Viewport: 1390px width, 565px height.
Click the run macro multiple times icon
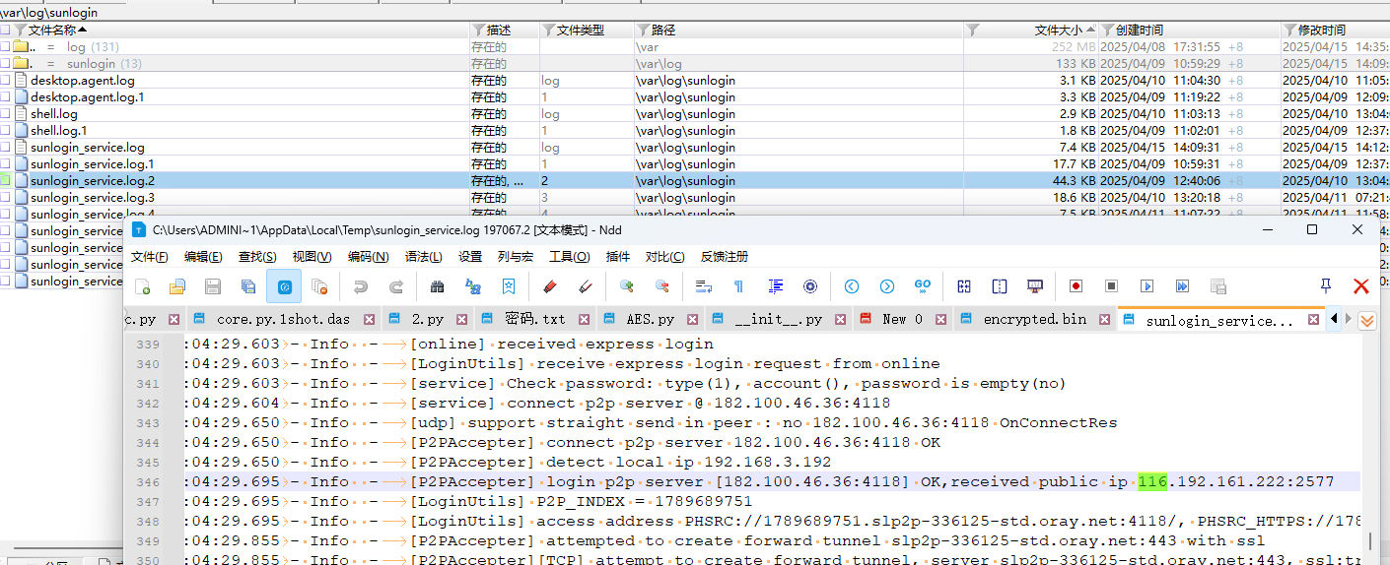click(x=1182, y=286)
